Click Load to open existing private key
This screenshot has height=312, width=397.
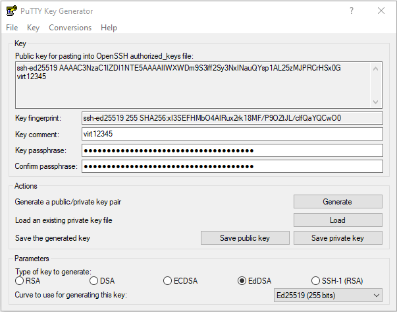pyautogui.click(x=338, y=220)
